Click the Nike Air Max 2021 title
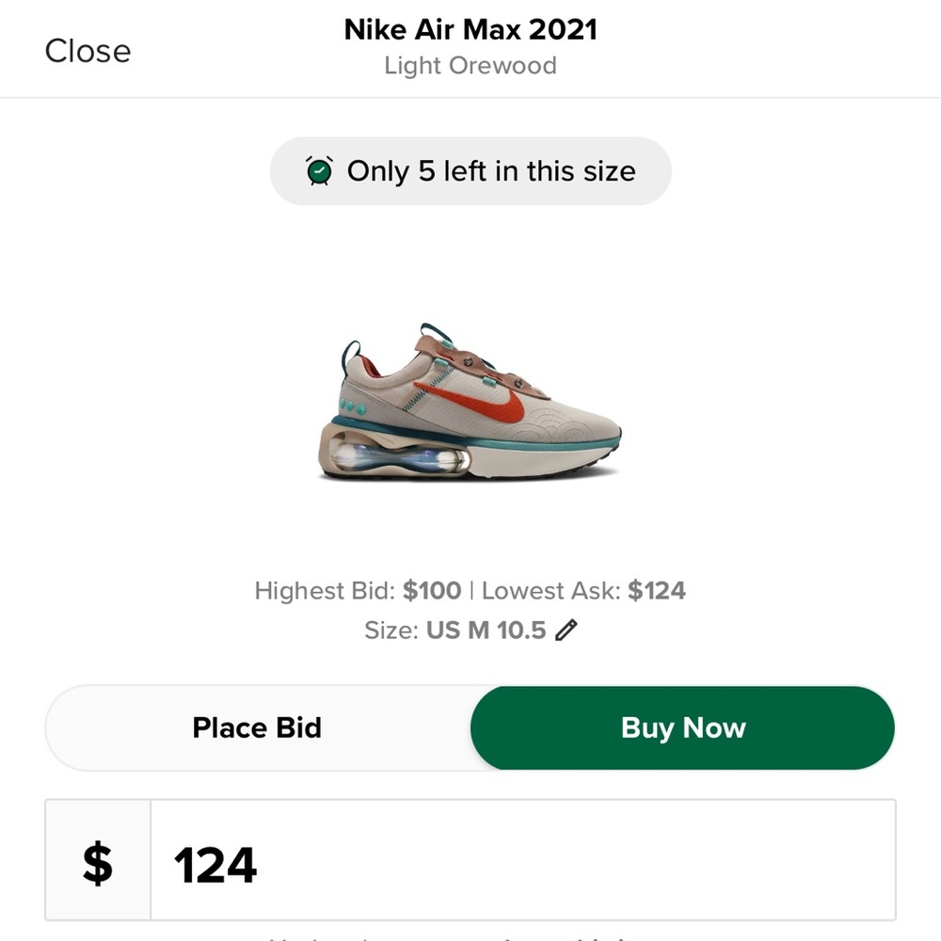Viewport: 941px width, 941px height. (470, 29)
